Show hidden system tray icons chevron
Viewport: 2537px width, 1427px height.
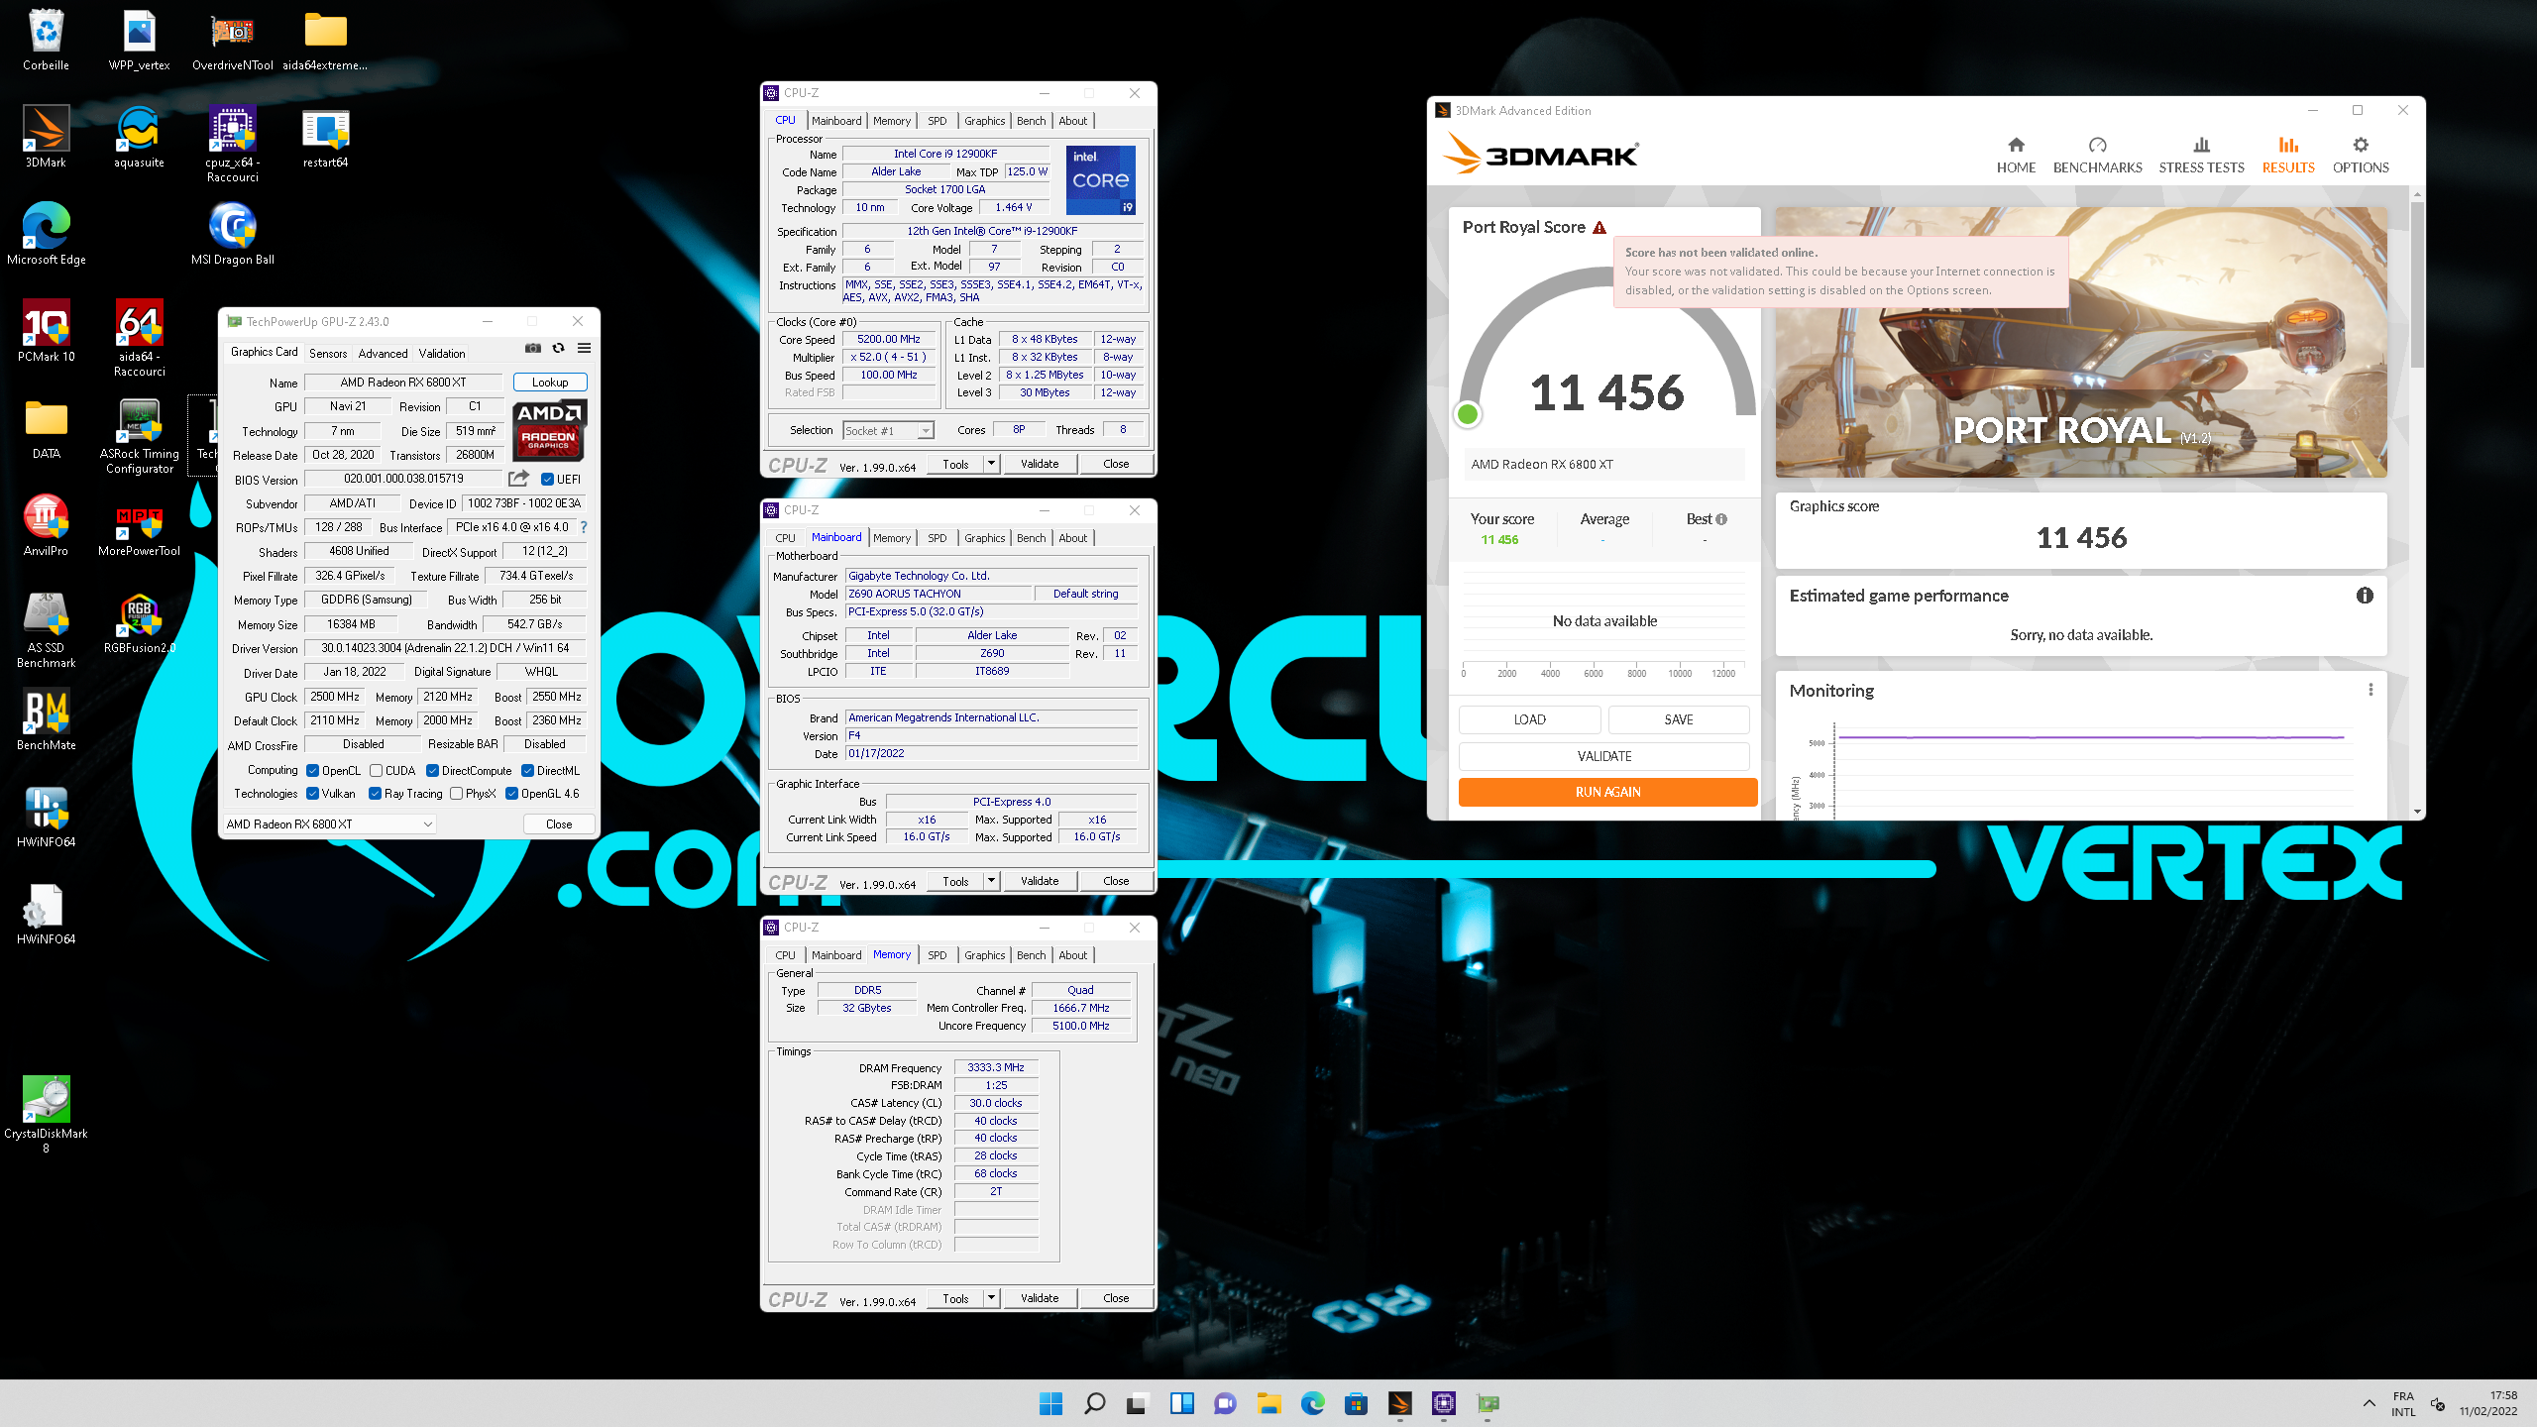coord(2370,1403)
